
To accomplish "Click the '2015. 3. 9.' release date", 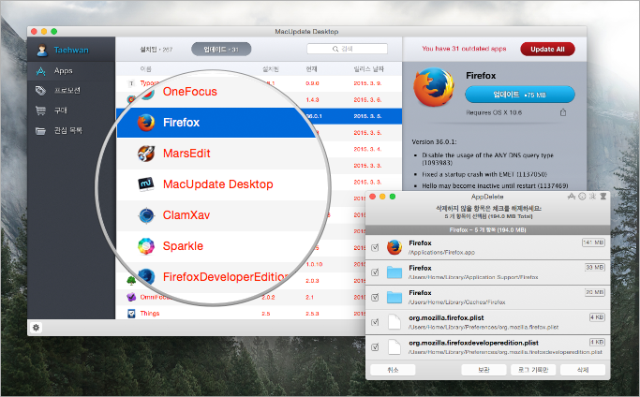I will point(367,83).
